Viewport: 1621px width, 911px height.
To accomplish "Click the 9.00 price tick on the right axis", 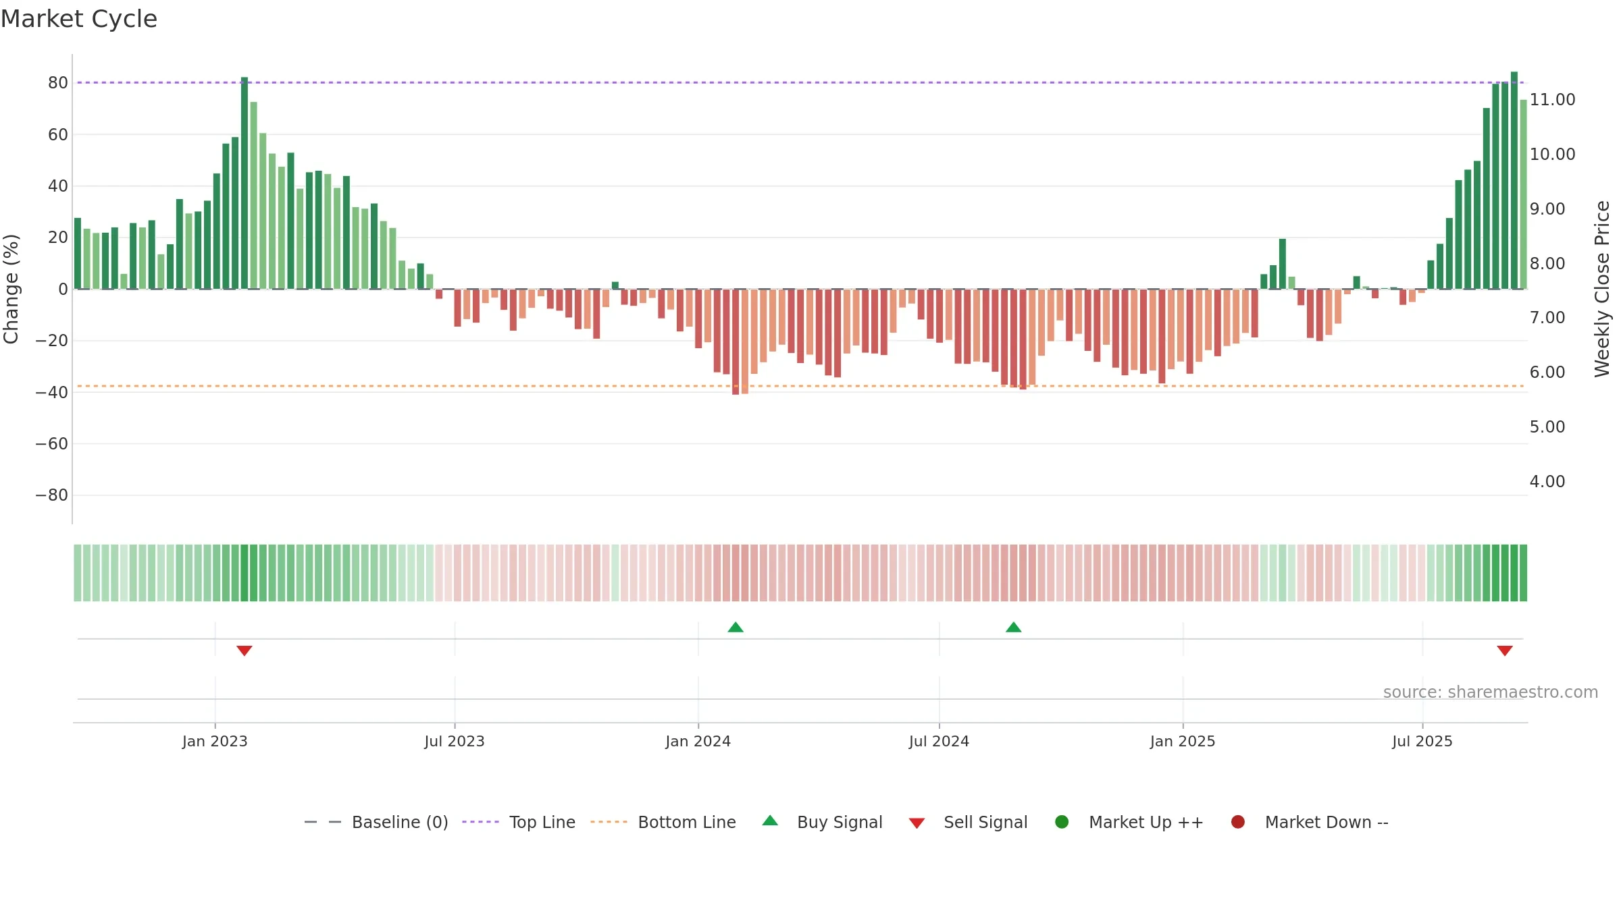I will (1547, 209).
